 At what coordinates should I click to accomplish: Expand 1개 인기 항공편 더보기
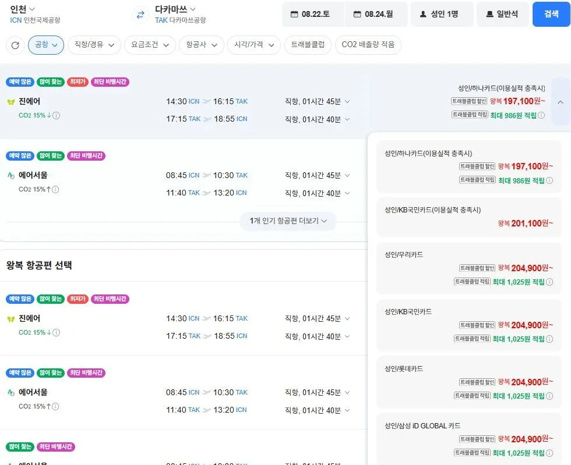point(288,221)
